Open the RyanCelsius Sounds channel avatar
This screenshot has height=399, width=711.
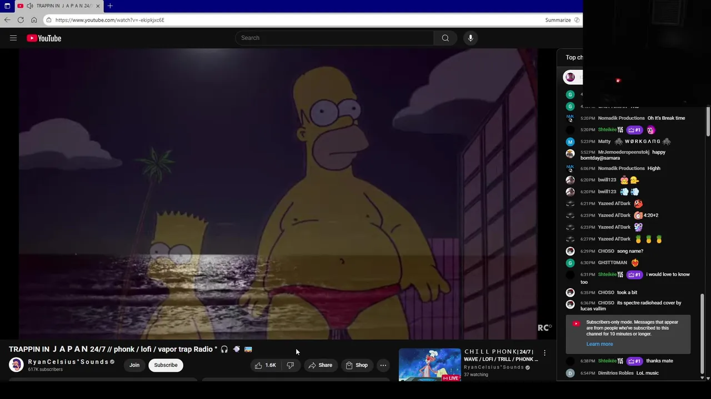point(16,365)
